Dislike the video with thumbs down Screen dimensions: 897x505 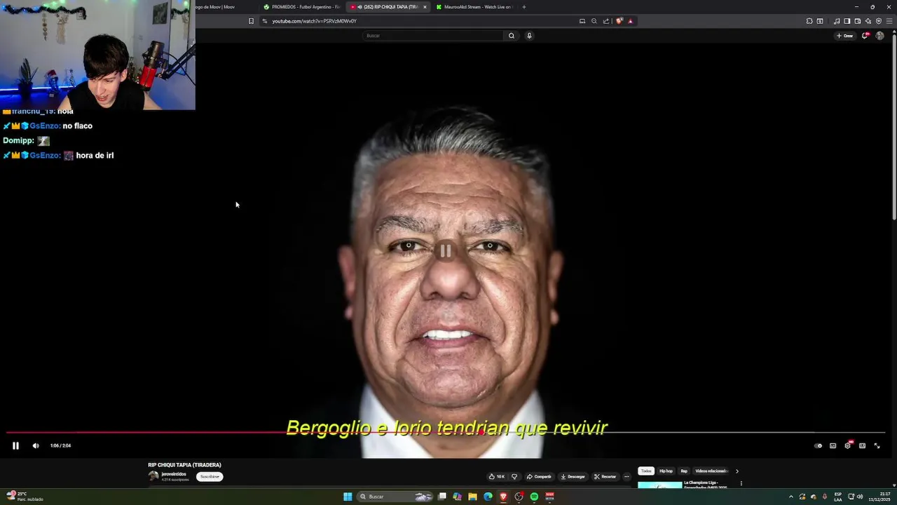[514, 476]
